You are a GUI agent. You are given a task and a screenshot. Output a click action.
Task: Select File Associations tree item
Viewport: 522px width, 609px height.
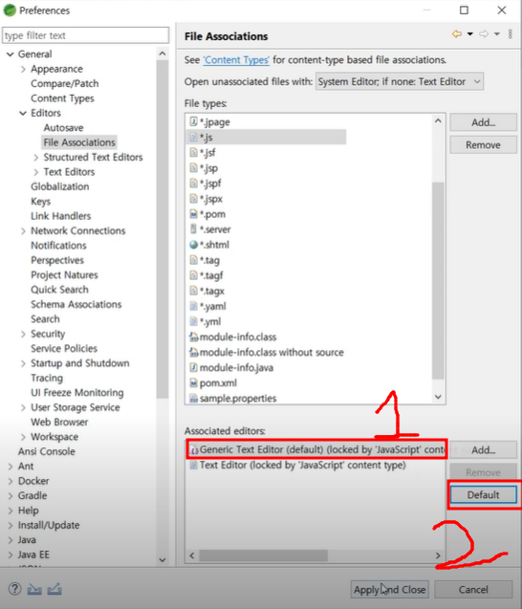pyautogui.click(x=79, y=142)
